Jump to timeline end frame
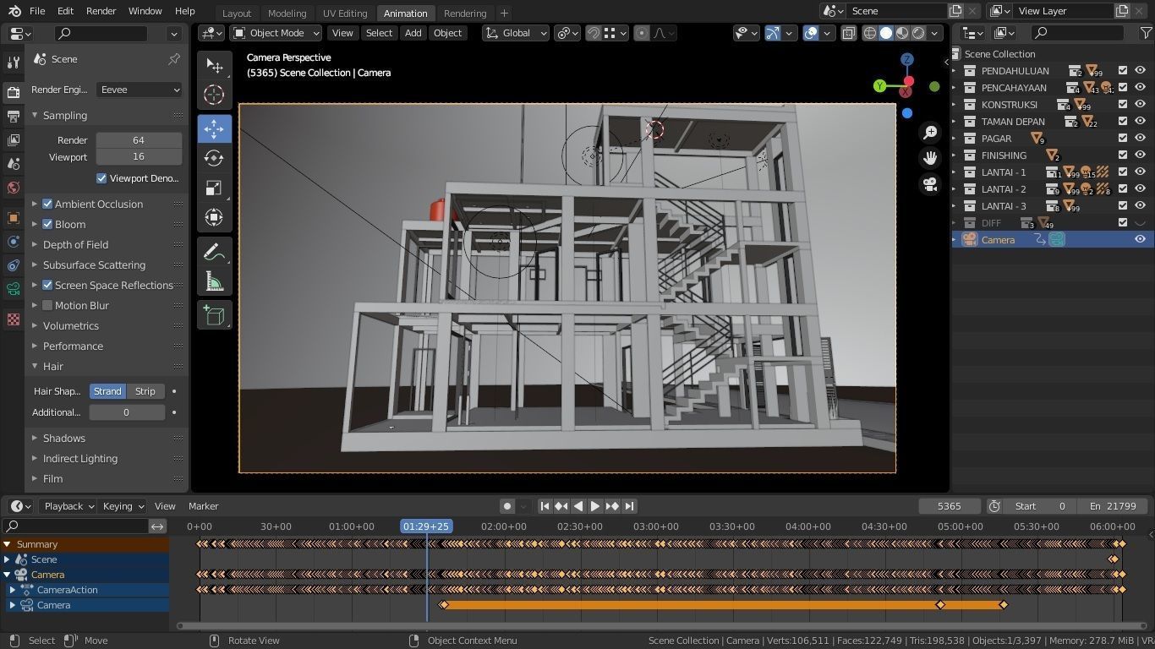The width and height of the screenshot is (1155, 649). point(629,506)
